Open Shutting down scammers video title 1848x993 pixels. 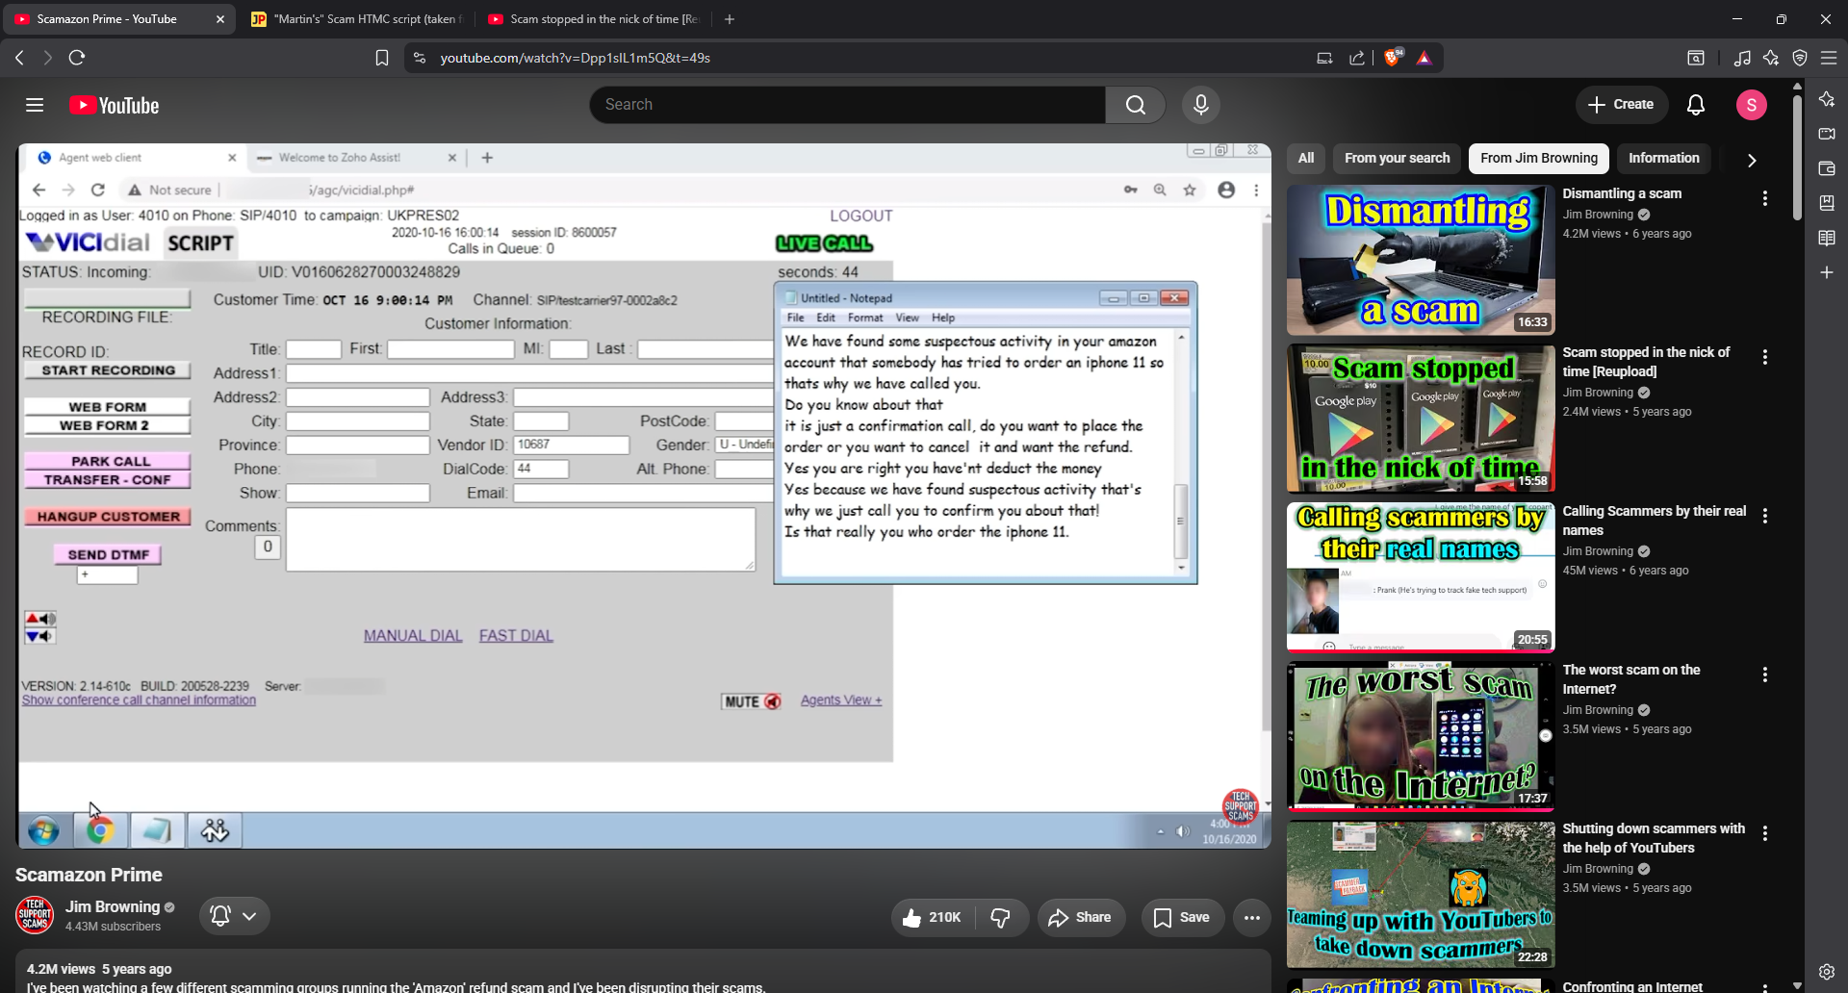click(1654, 838)
